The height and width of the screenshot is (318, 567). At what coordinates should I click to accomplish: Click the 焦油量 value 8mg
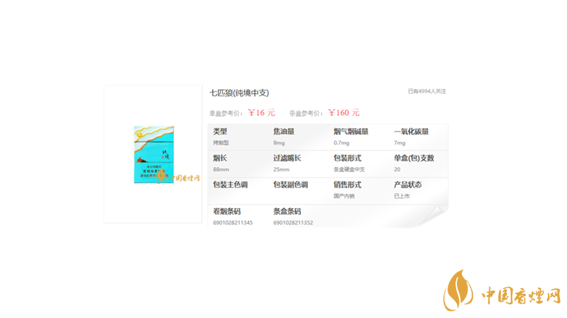(279, 143)
